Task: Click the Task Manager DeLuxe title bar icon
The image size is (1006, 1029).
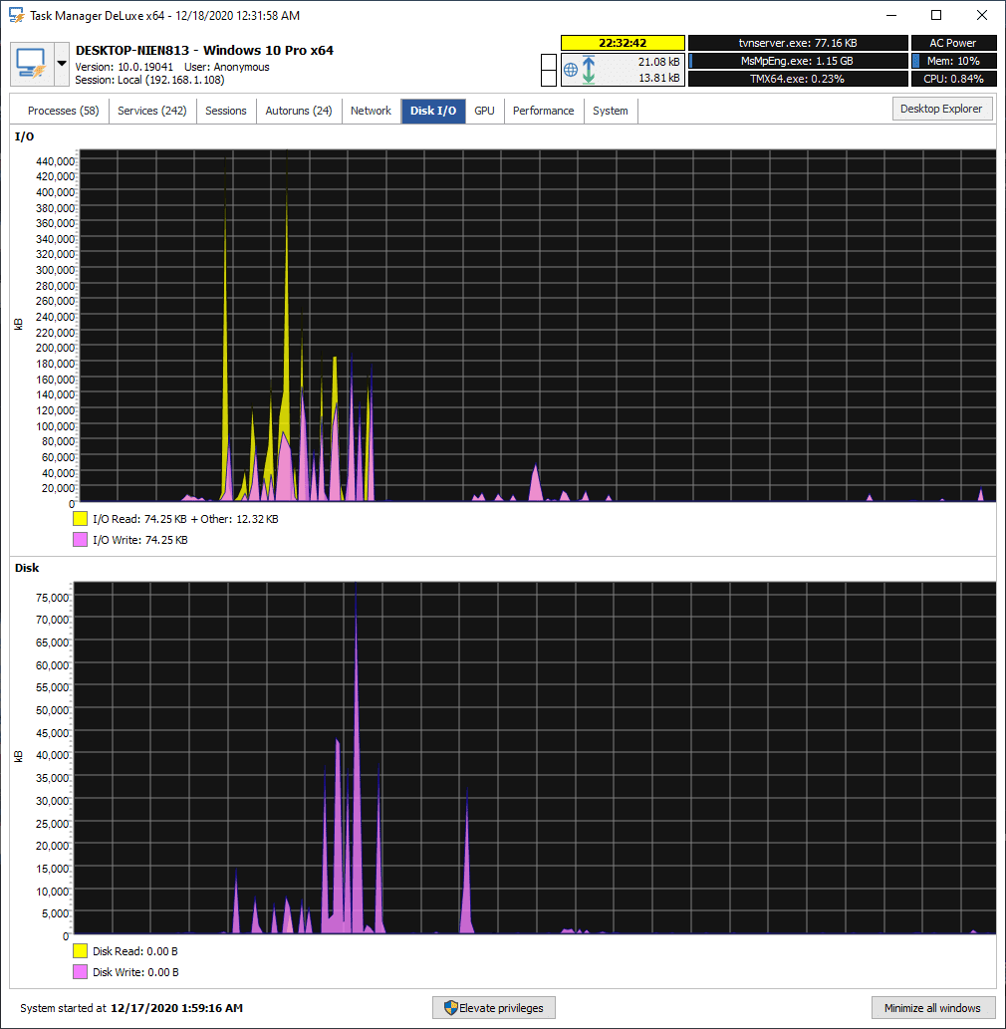Action: click(16, 15)
